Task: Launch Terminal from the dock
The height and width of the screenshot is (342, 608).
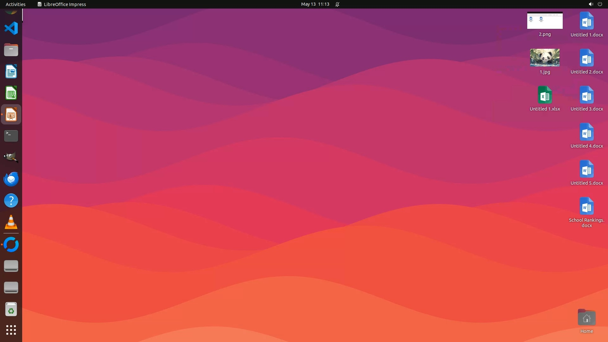Action: [x=11, y=136]
